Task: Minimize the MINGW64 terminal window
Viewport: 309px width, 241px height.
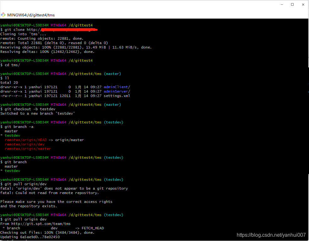Action: click(x=282, y=4)
